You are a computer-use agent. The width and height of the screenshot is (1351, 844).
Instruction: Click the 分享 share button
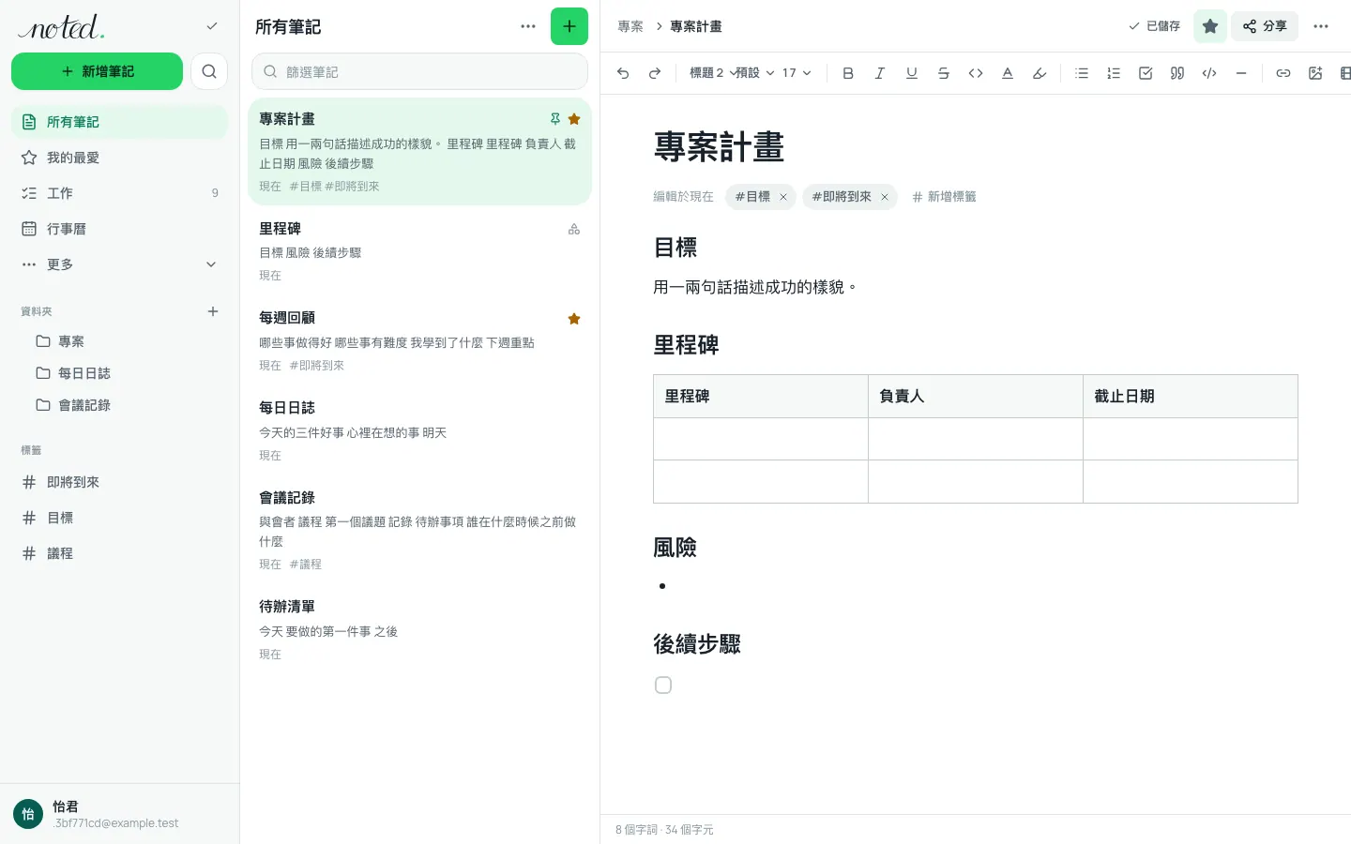coord(1265,26)
